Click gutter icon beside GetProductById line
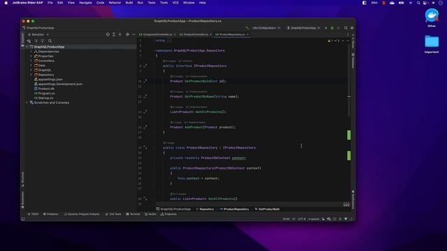The height and width of the screenshot is (251, 447). pos(145,81)
